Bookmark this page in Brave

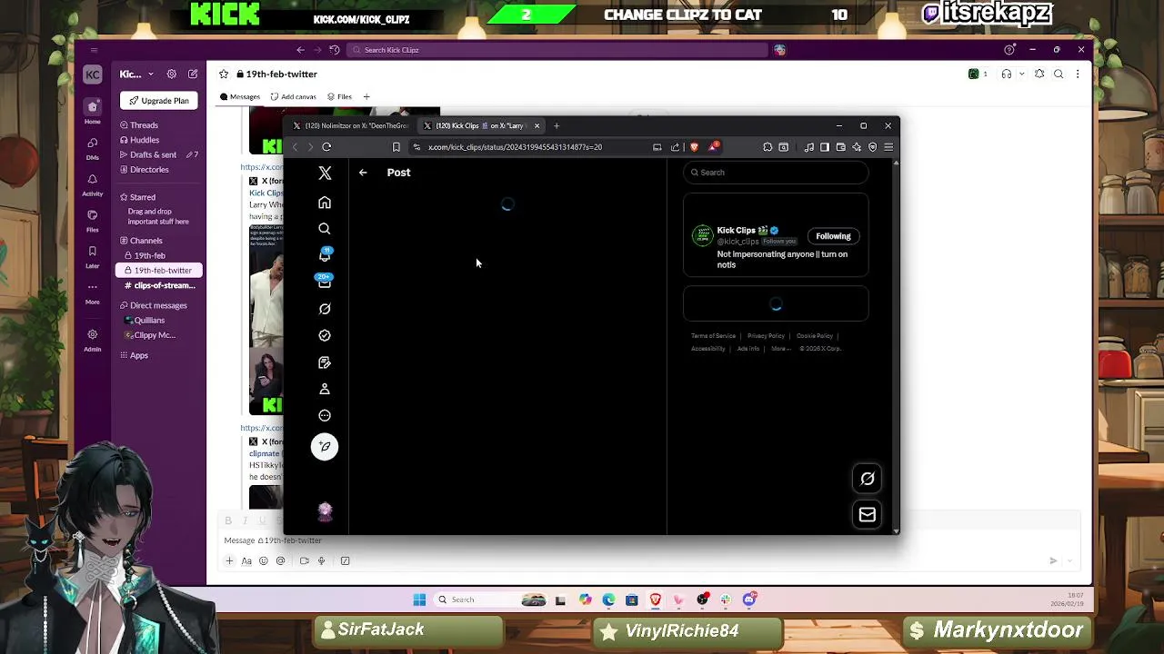click(x=396, y=147)
